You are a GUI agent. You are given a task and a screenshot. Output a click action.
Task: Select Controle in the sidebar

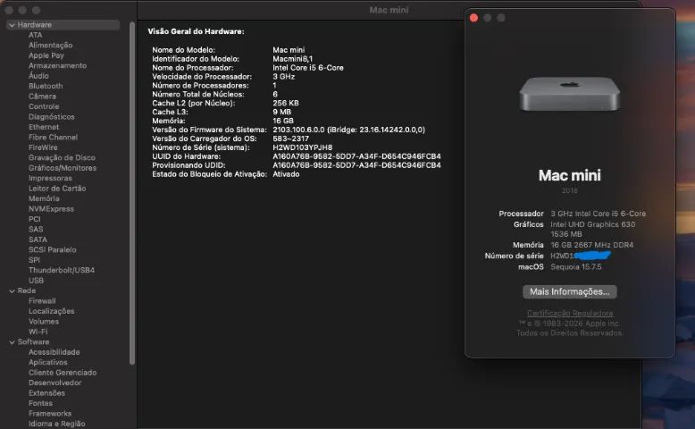[x=44, y=106]
